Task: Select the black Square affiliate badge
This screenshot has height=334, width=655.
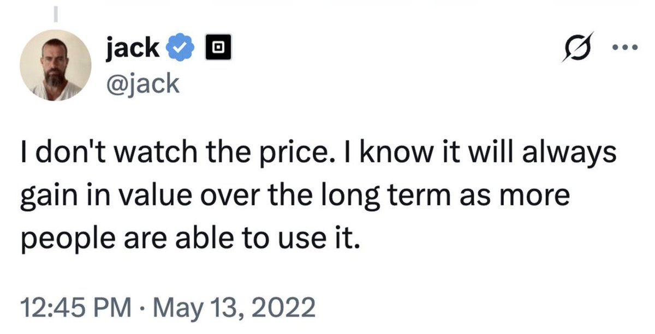Action: coord(217,46)
